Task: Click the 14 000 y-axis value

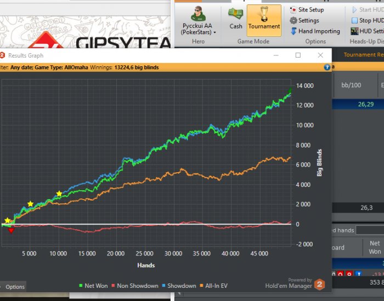Action: pyautogui.click(x=304, y=86)
